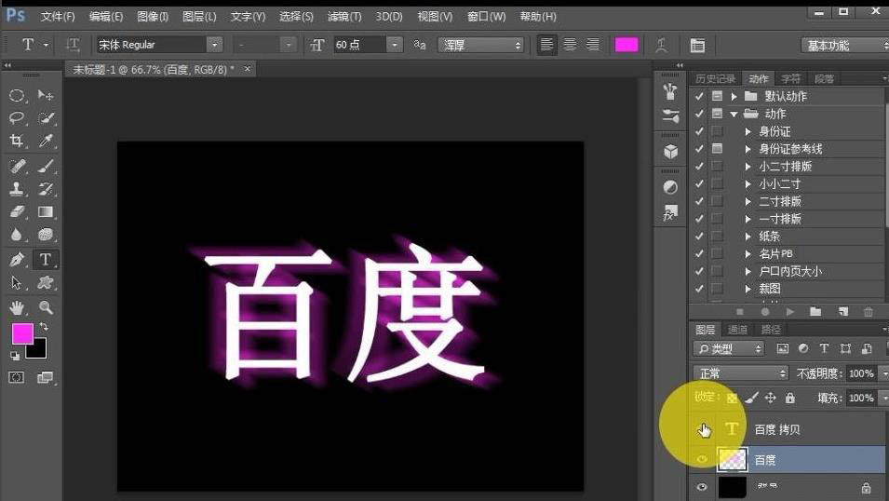Lock transparent pixels for layer
Viewport: 889px width, 501px height.
pyautogui.click(x=732, y=399)
